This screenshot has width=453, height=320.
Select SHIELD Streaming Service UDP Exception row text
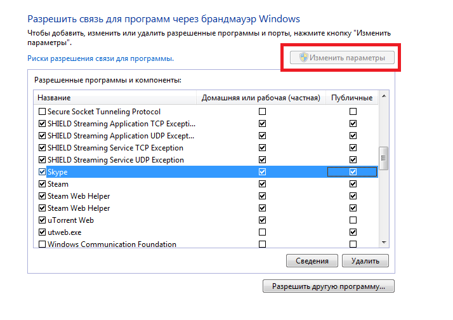pyautogui.click(x=115, y=160)
